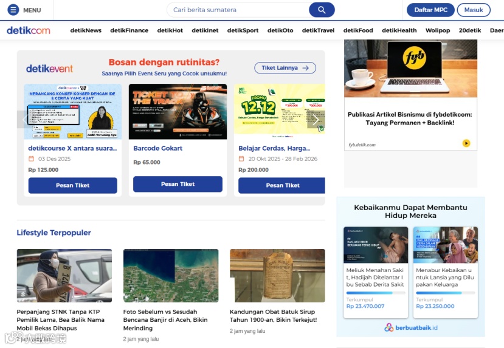504x348 pixels.
Task: Click the Tiket Lainnya arrow button
Action: click(285, 68)
